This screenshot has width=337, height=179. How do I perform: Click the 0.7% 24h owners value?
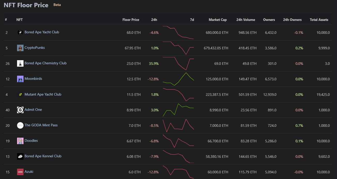[299, 126]
